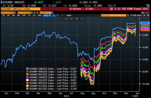Toggle DEC2025 series gray legend swatch
Image resolution: width=151 pixels, height=98 pixels.
point(27,89)
